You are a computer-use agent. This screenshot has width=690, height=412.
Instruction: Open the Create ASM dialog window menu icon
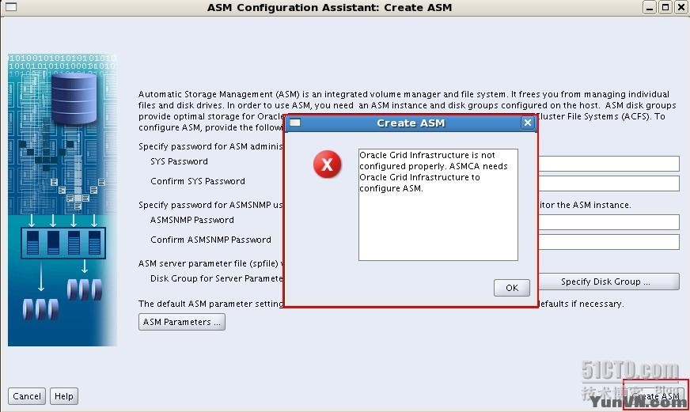[x=295, y=123]
